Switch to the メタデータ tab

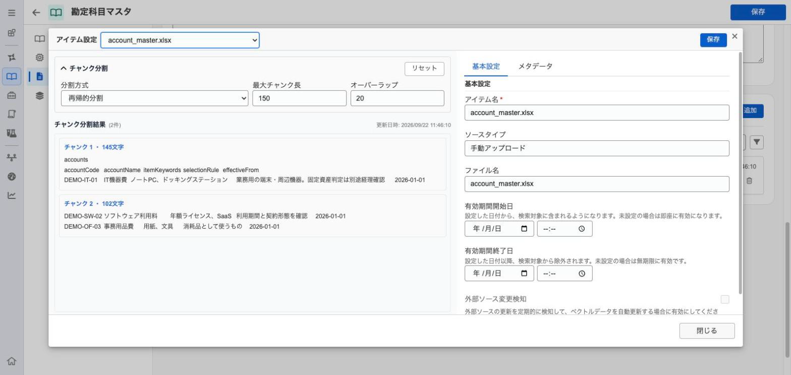pos(535,66)
